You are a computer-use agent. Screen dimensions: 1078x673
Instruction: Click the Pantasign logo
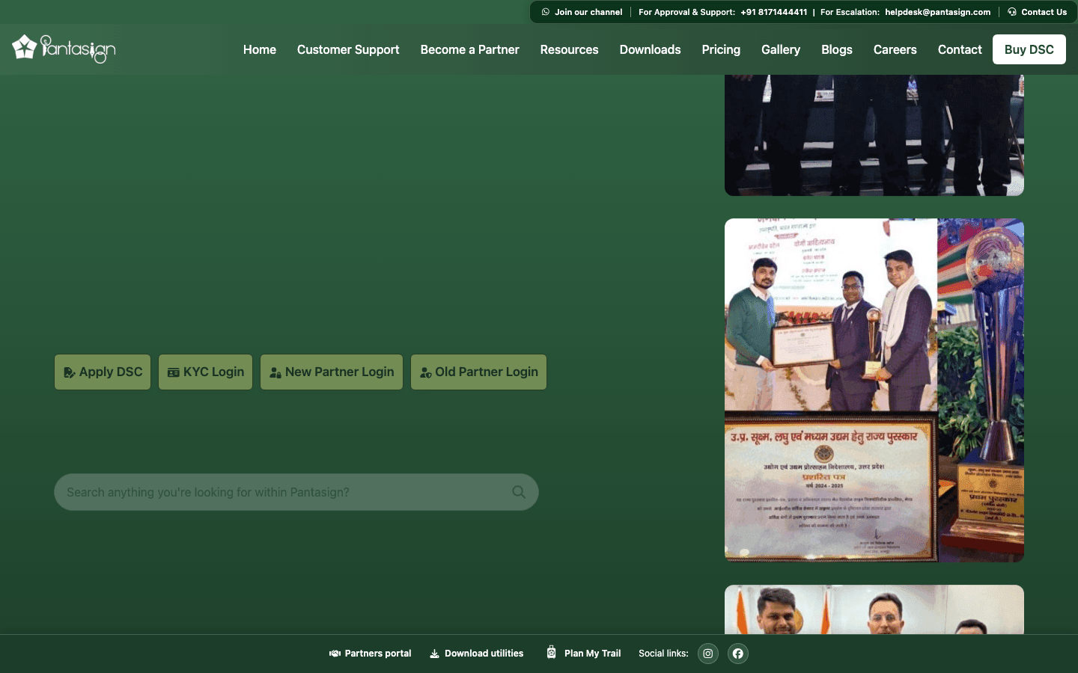[64, 49]
